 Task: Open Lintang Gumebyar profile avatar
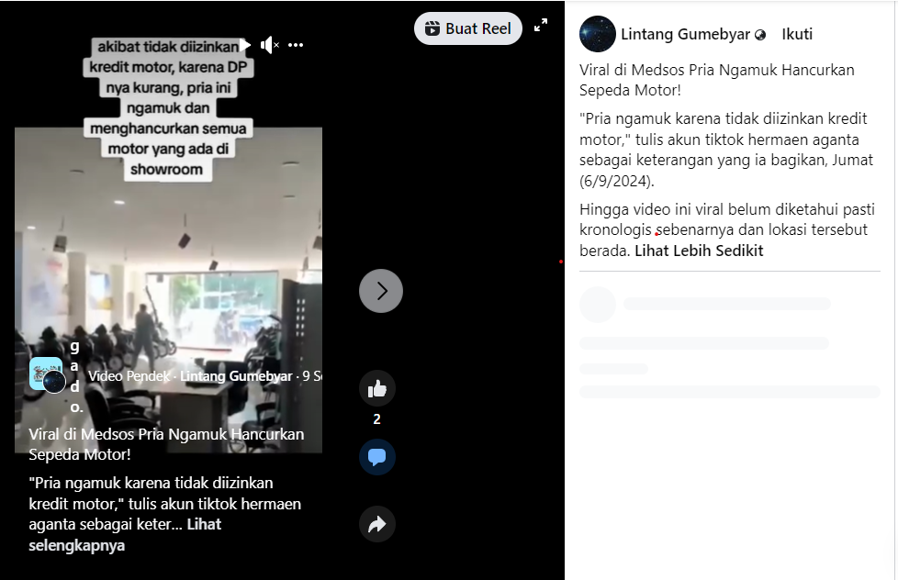tap(598, 34)
